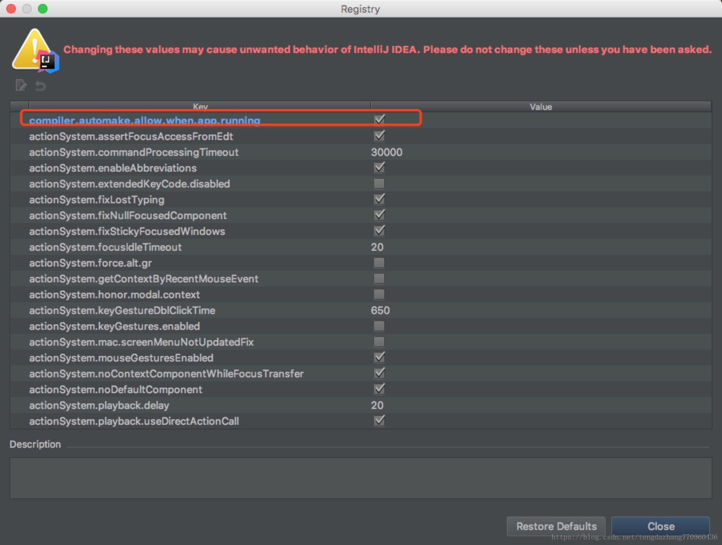Screen dimensions: 722x545
Task: Click the Close button
Action: (661, 526)
